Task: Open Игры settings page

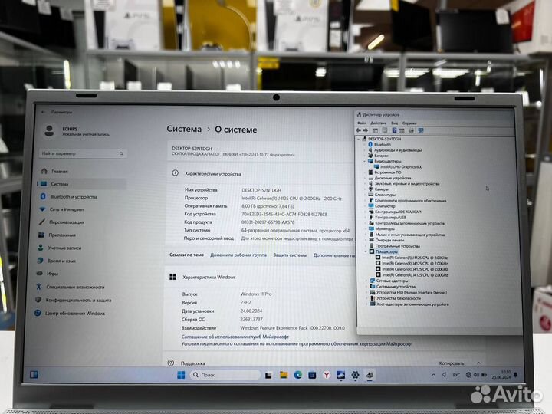Action: click(x=52, y=274)
